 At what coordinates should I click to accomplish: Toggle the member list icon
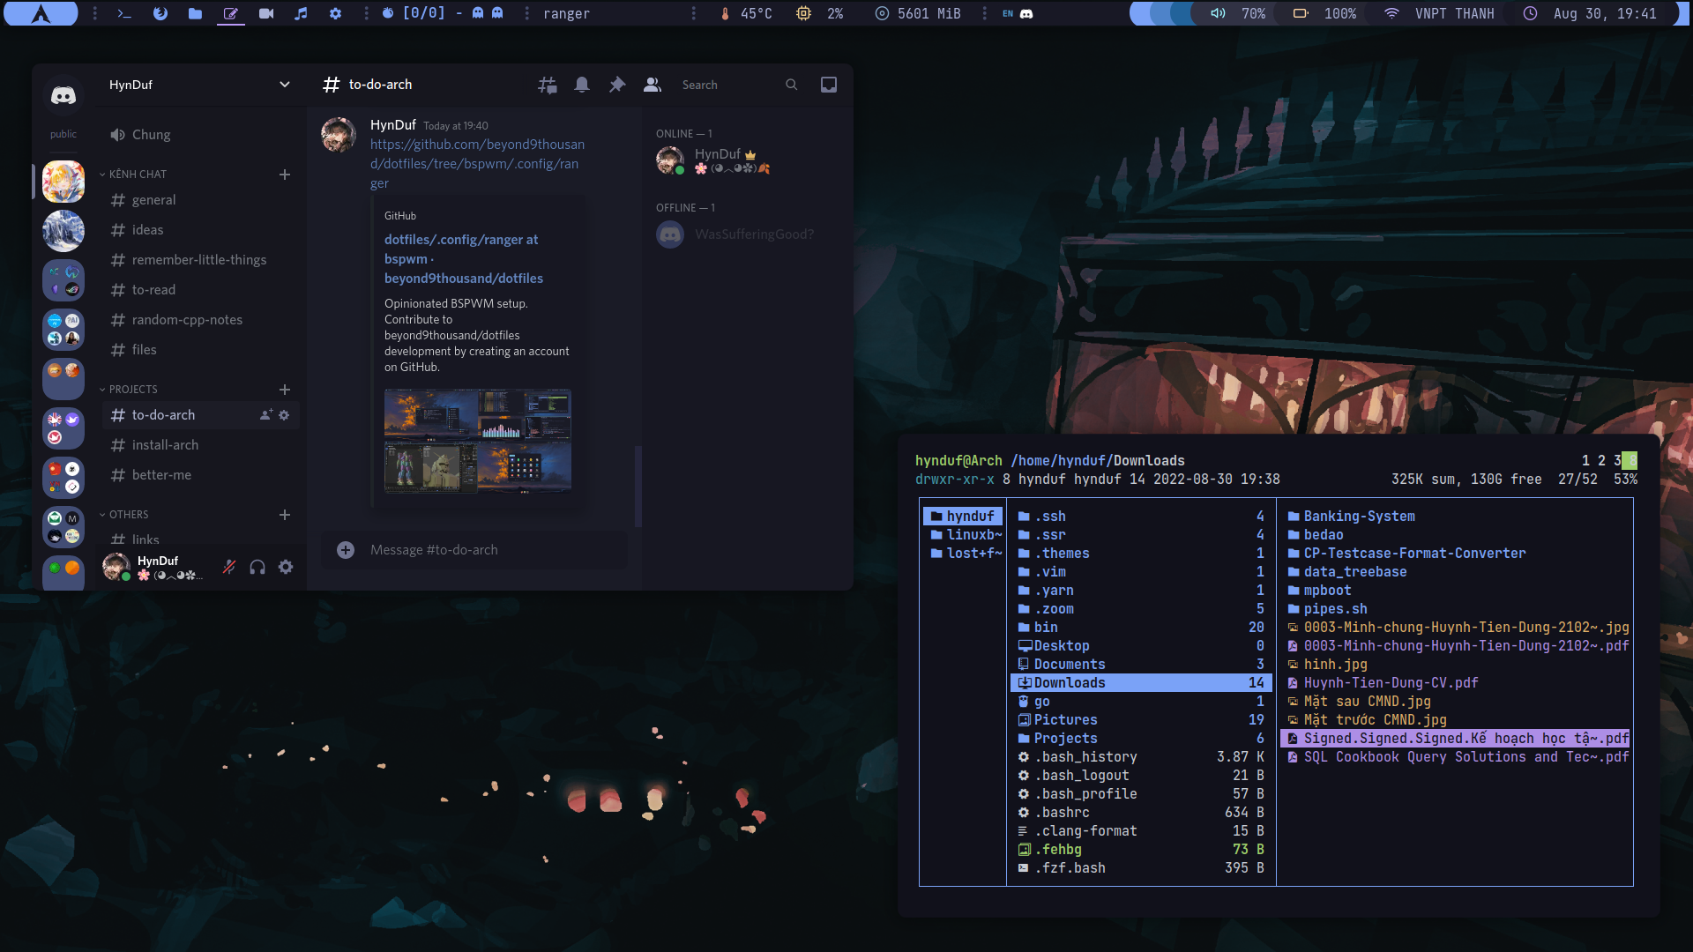653,85
